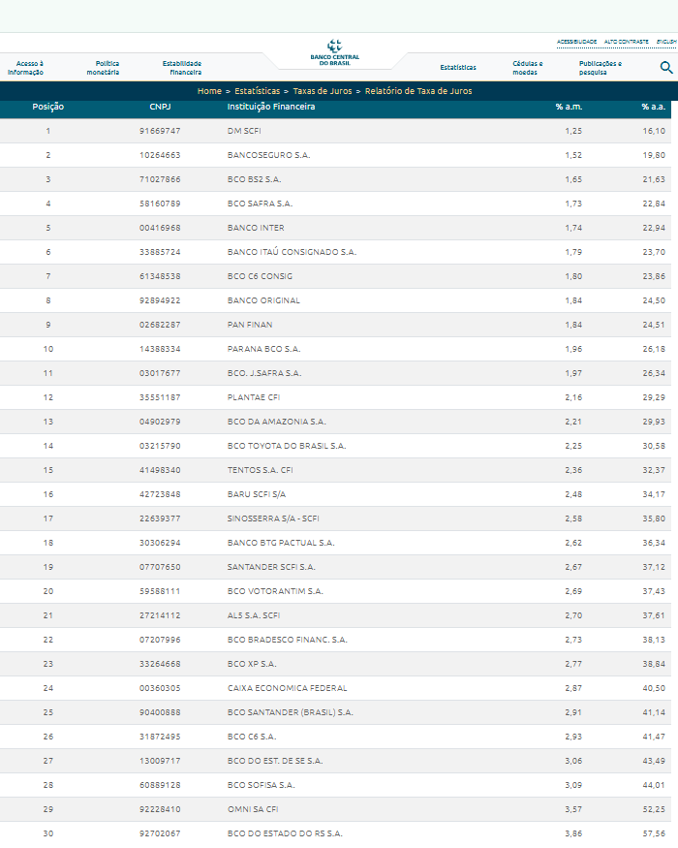Click the Posição column header

tap(48, 107)
